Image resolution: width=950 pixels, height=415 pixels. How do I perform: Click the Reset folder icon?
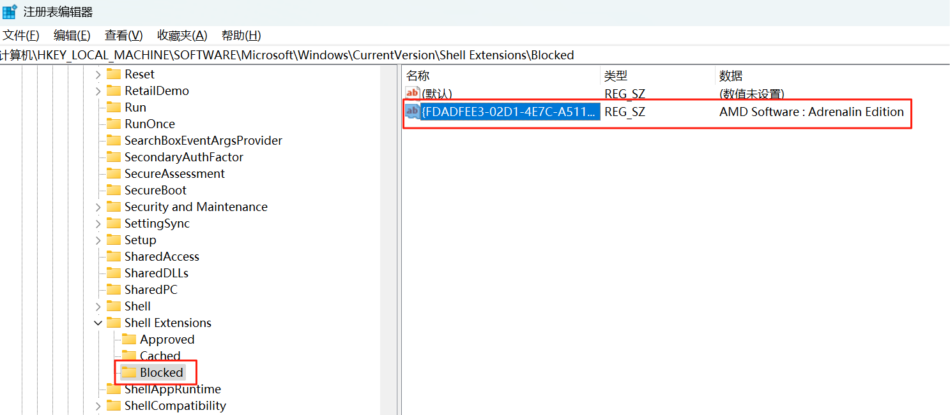click(114, 74)
